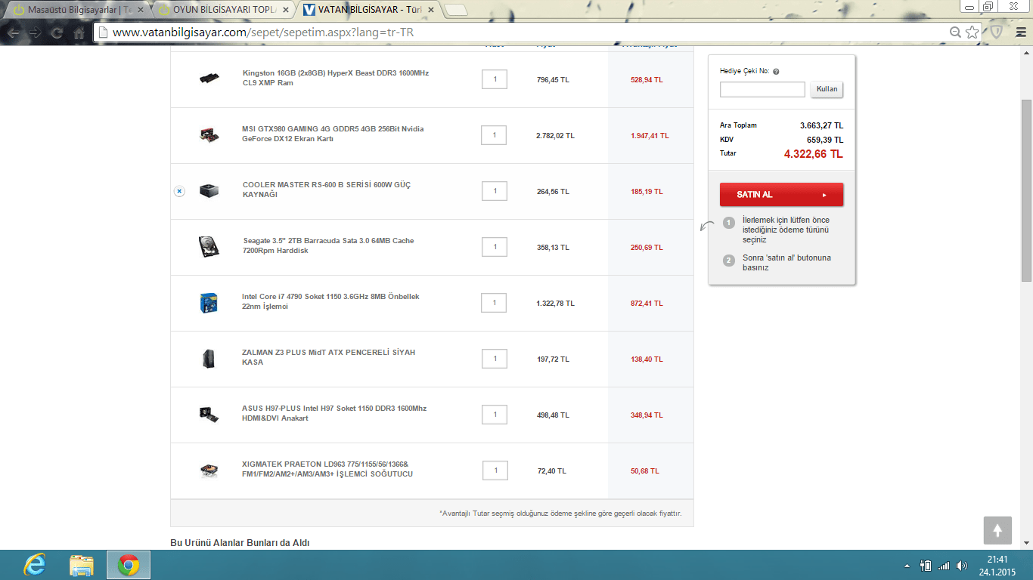The height and width of the screenshot is (580, 1033).
Task: Open the shield extension icon
Action: [x=997, y=32]
